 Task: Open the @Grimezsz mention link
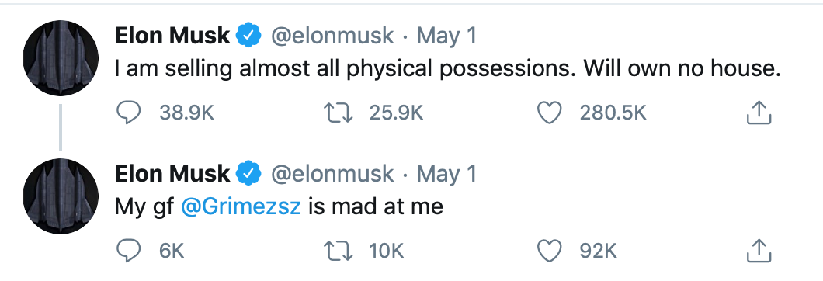pyautogui.click(x=241, y=206)
